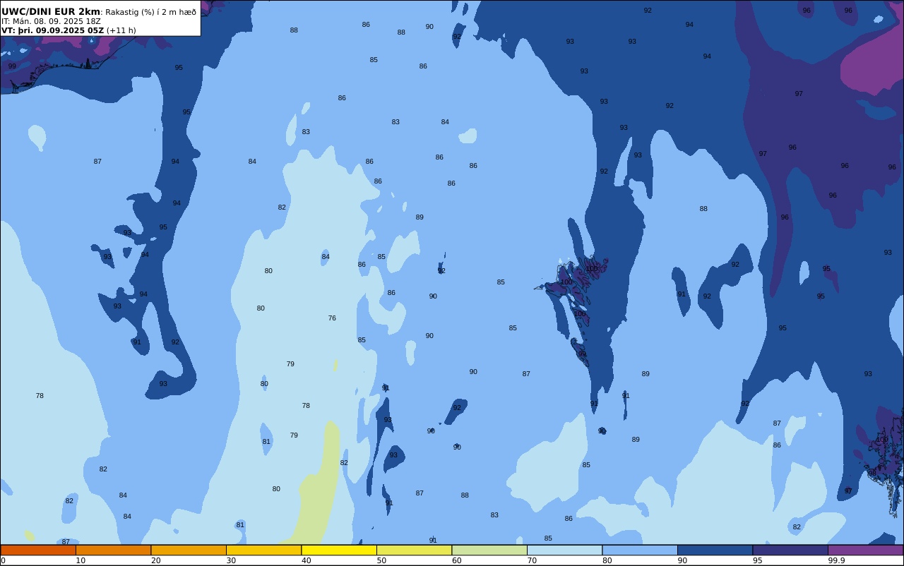This screenshot has width=904, height=566.
Task: Click the pale blue 70–80 legend swatch
Action: (x=564, y=550)
